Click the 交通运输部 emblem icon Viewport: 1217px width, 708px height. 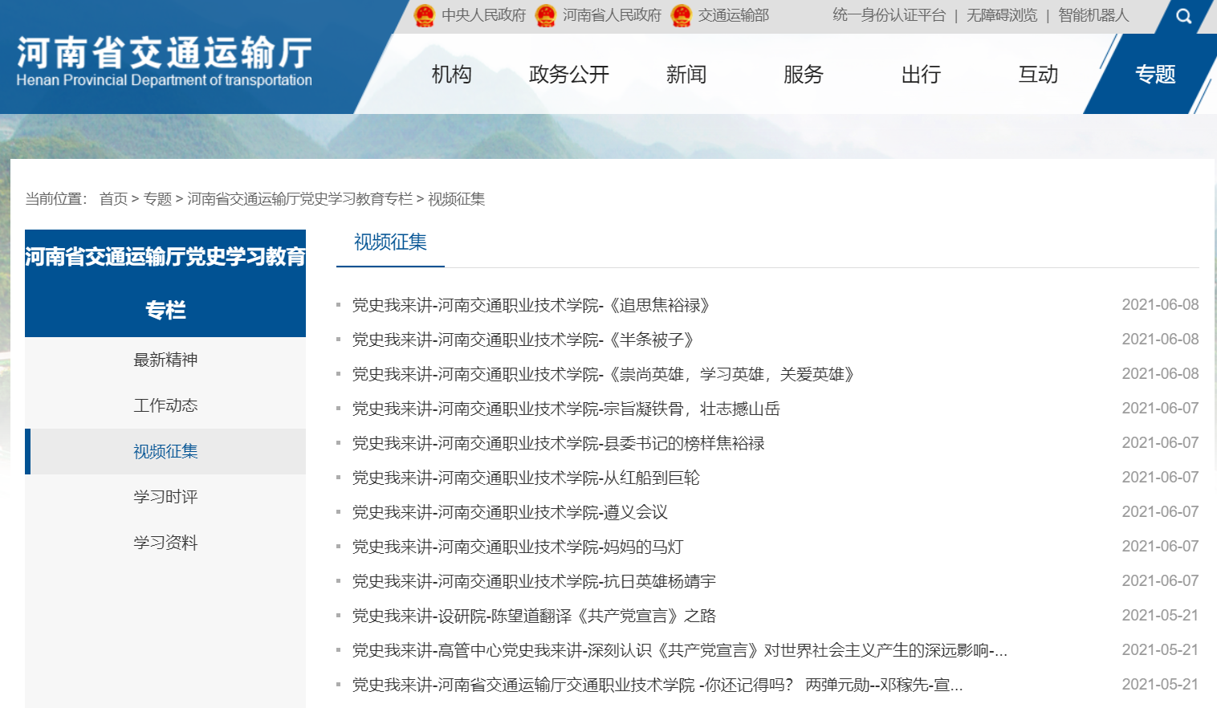pos(681,15)
